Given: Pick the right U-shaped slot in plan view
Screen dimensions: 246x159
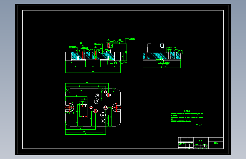Looking at the screenshot, I should 116,107.
